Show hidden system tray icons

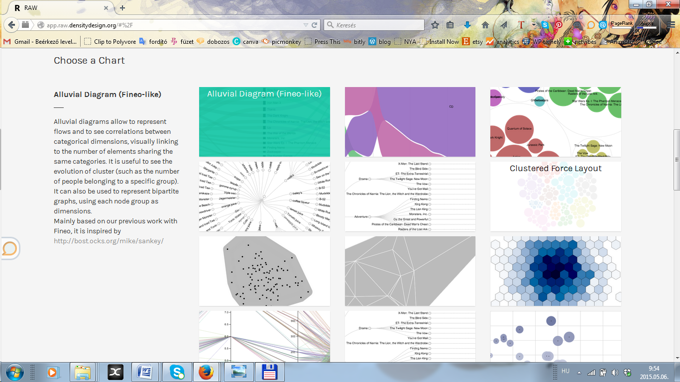tap(579, 372)
